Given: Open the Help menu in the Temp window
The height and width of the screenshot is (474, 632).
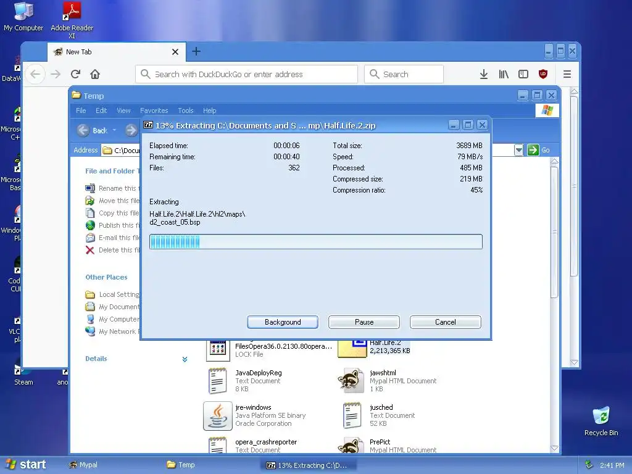Looking at the screenshot, I should pyautogui.click(x=209, y=110).
